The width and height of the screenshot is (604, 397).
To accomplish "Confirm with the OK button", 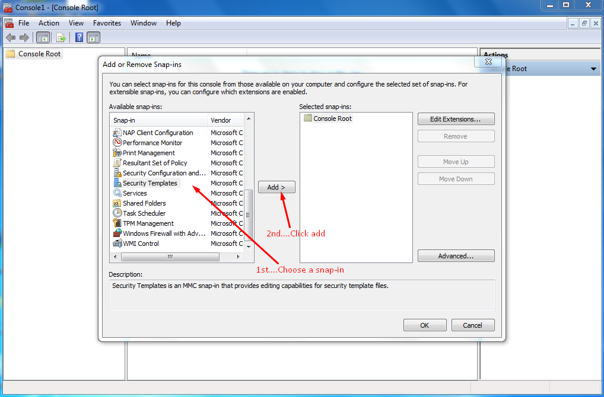I will [425, 325].
